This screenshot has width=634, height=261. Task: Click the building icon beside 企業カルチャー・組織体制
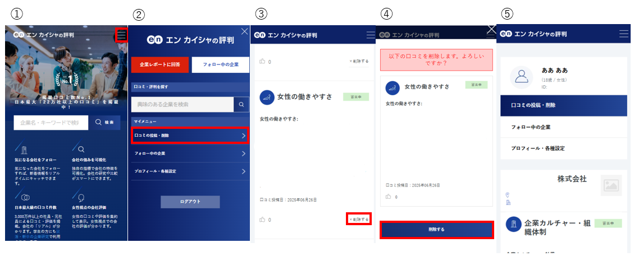(513, 225)
